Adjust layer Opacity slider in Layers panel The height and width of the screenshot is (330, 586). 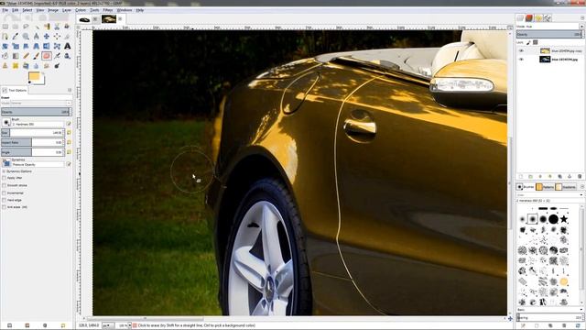click(x=549, y=35)
